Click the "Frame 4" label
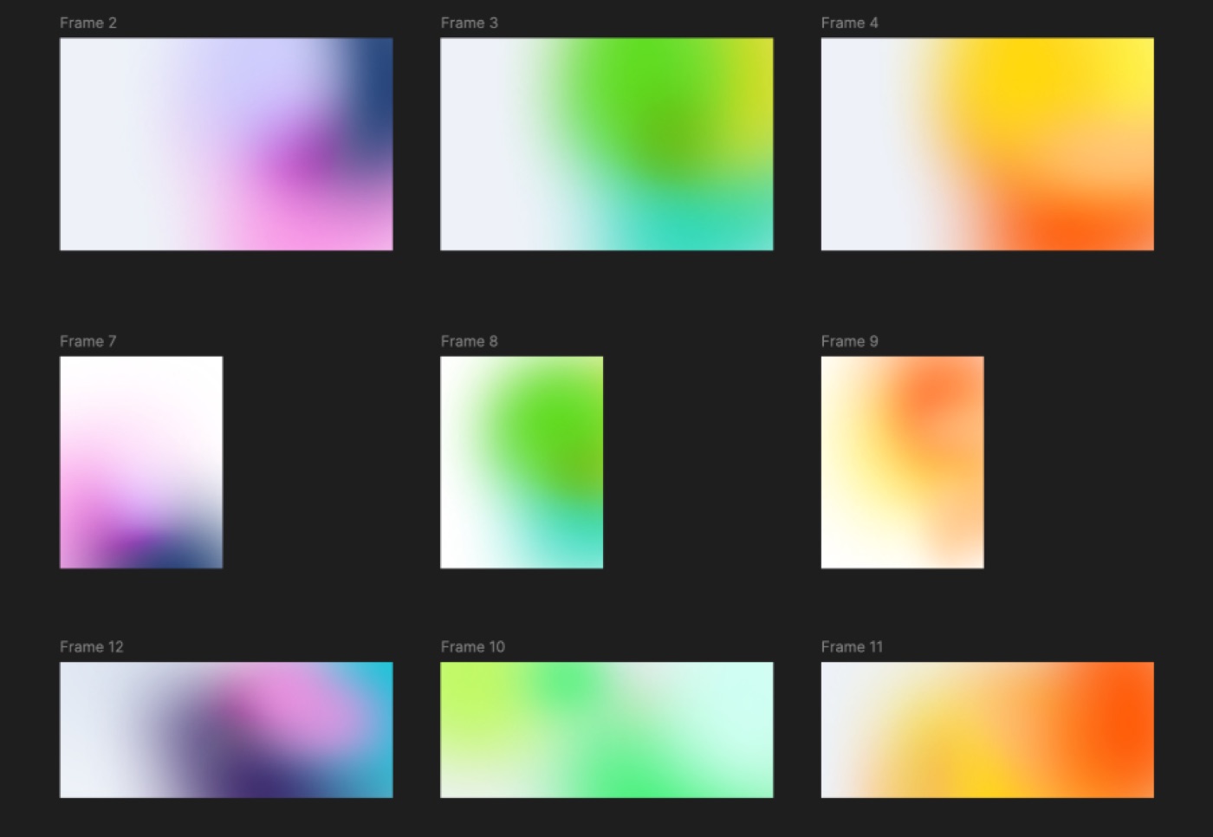This screenshot has height=837, width=1213. point(849,23)
